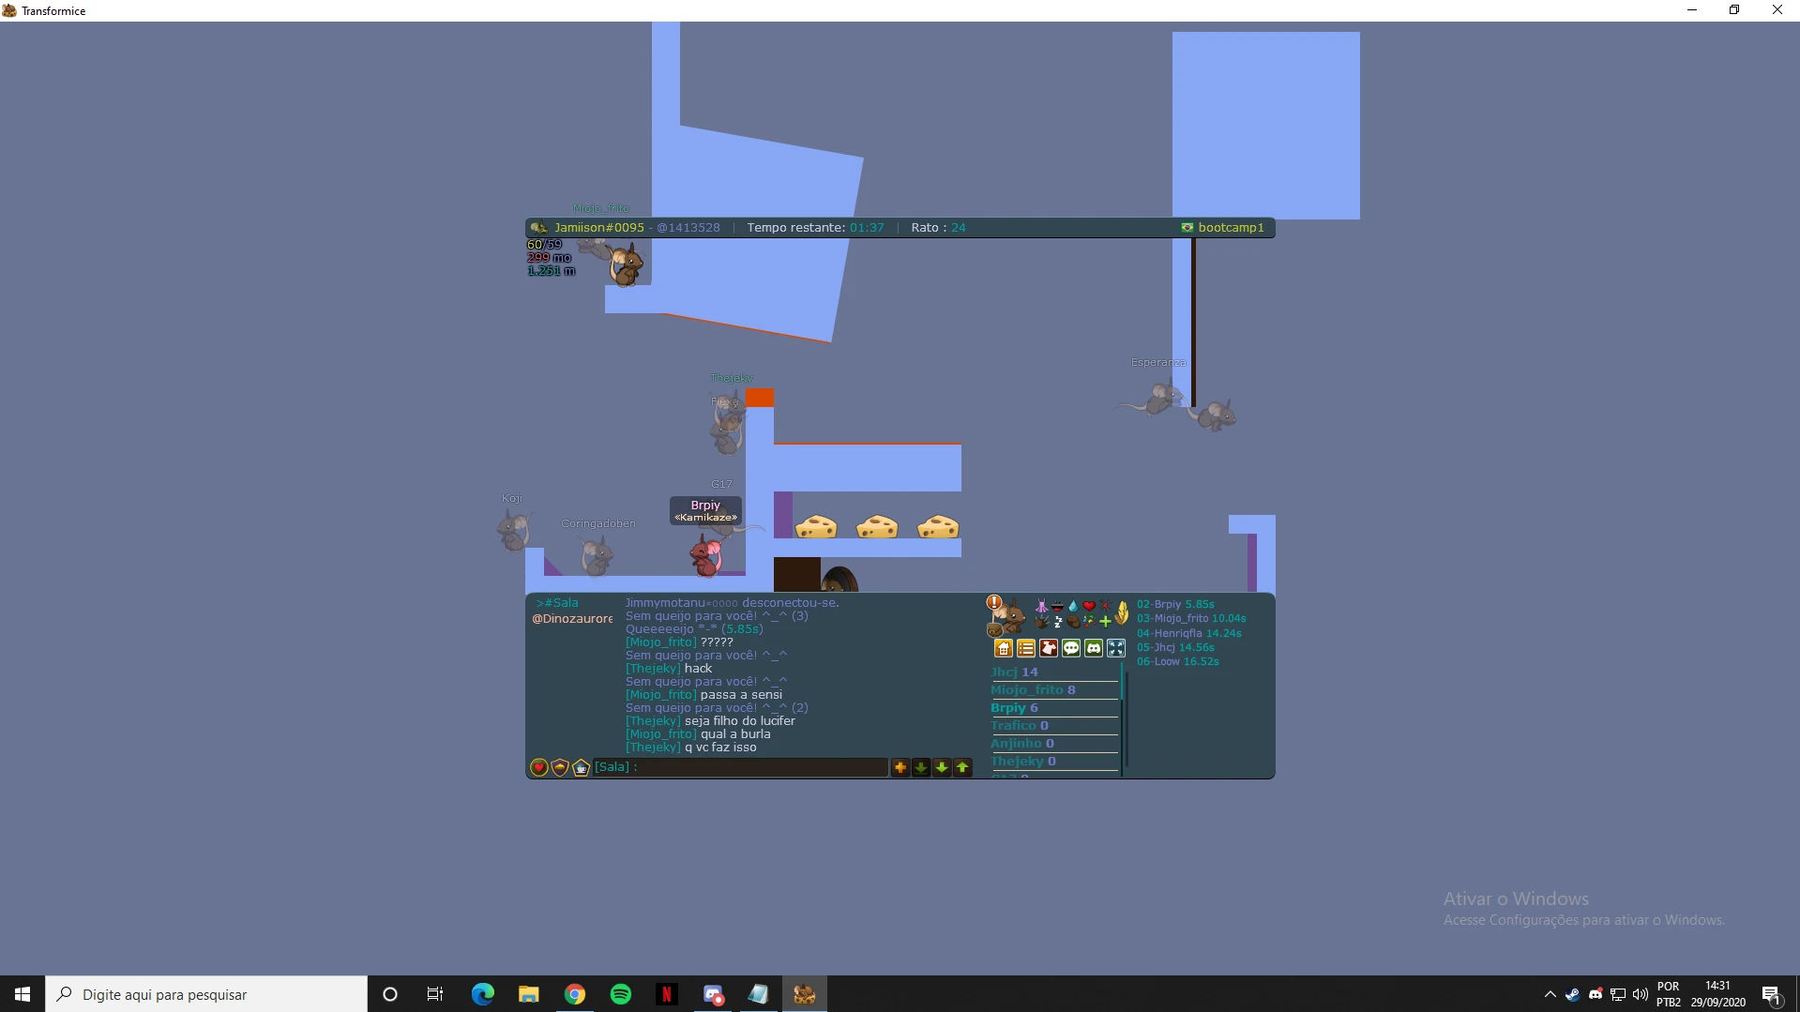Launch Microsoft Edge from the taskbar
This screenshot has width=1800, height=1012.
coord(482,994)
